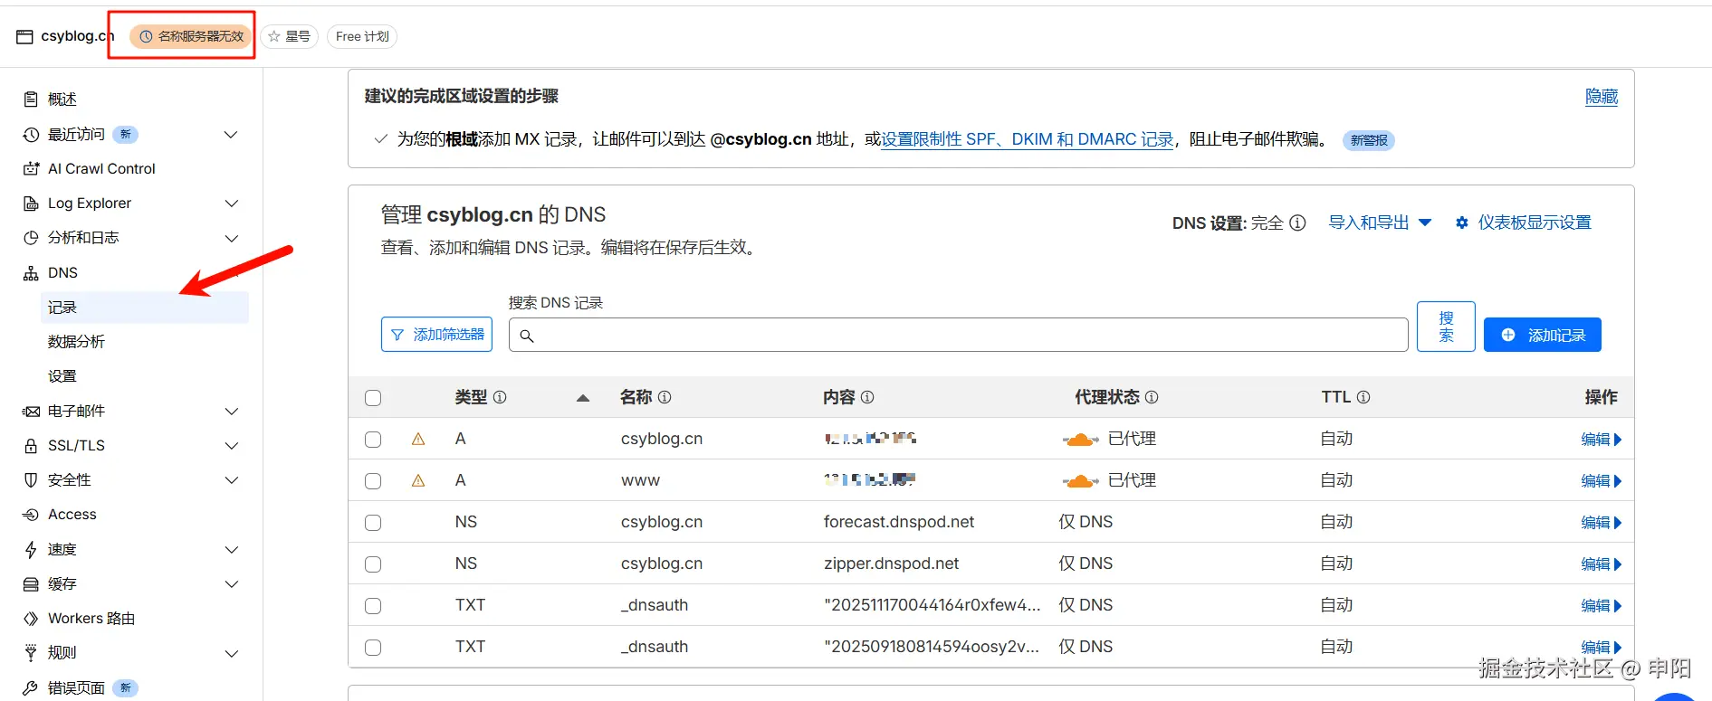Image resolution: width=1712 pixels, height=701 pixels.
Task: Open the 记录 DNS submenu item
Action: coord(145,308)
